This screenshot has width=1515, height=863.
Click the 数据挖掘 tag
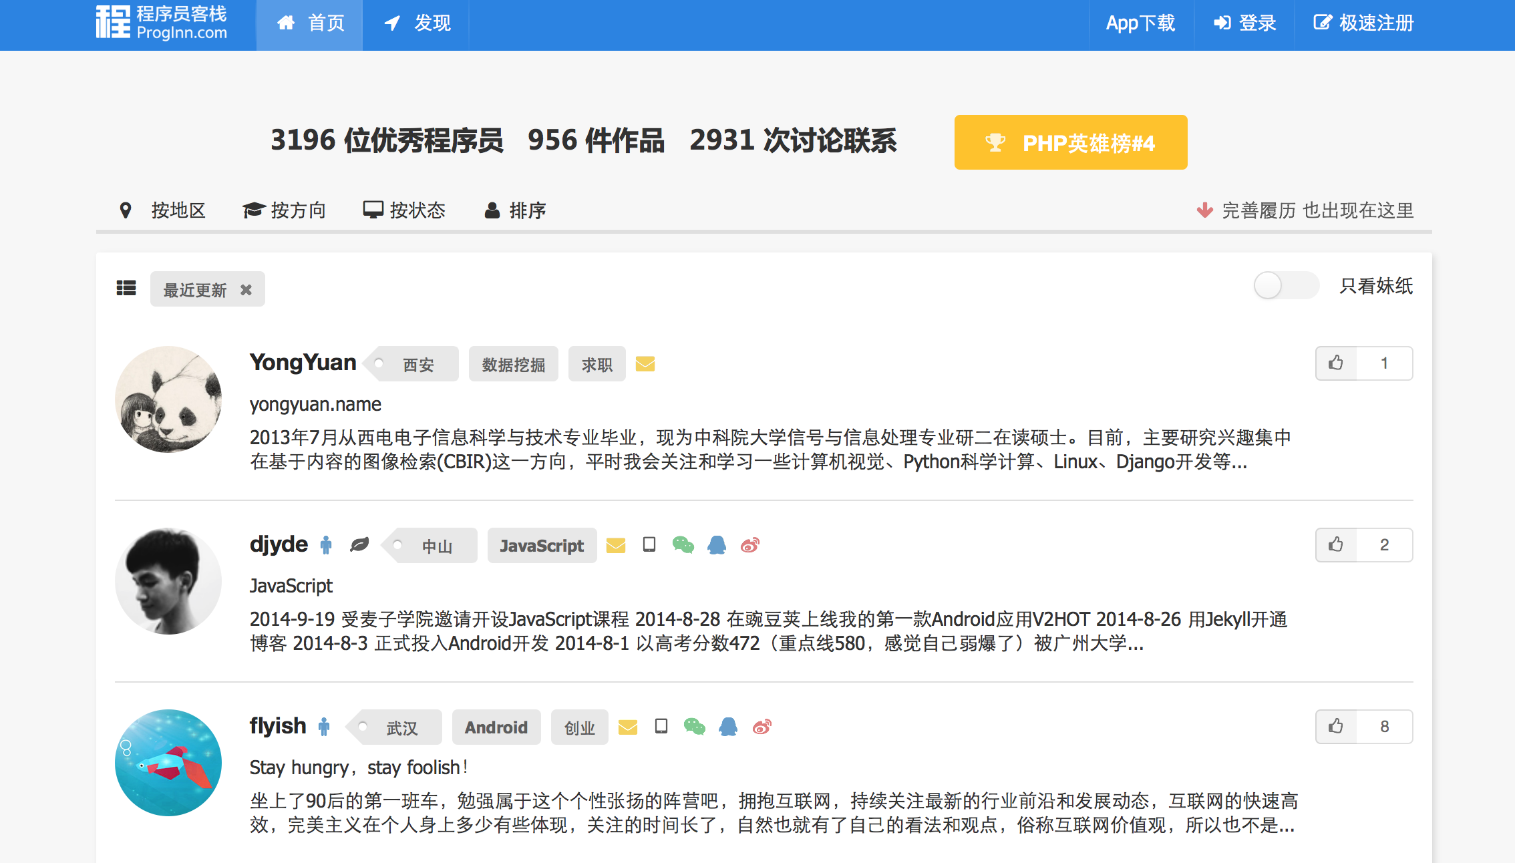514,364
